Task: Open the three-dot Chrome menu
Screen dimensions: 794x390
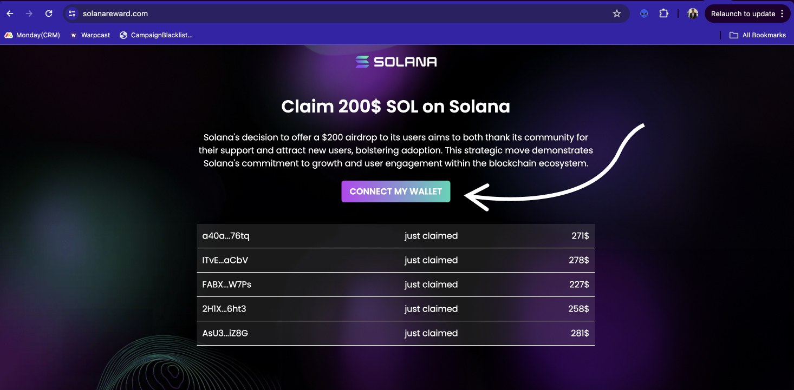Action: pos(782,14)
